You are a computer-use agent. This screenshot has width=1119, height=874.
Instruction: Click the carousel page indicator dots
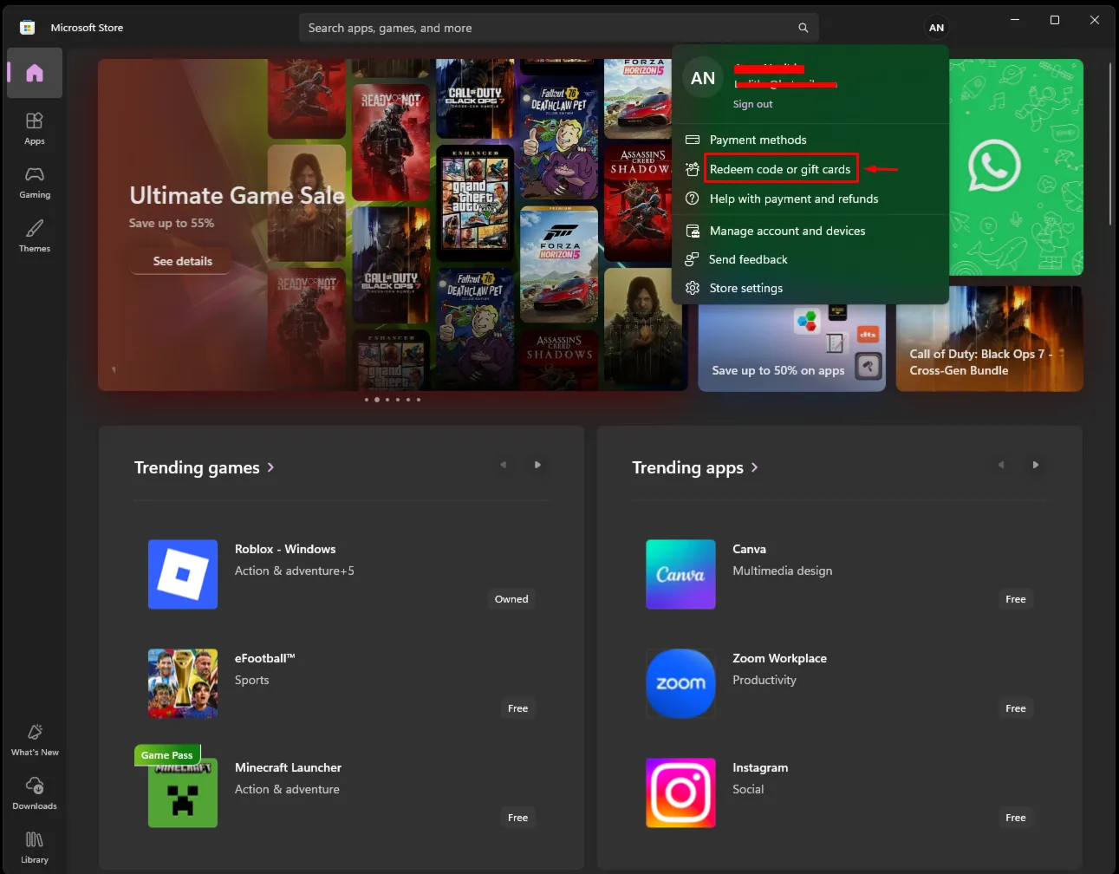(393, 400)
